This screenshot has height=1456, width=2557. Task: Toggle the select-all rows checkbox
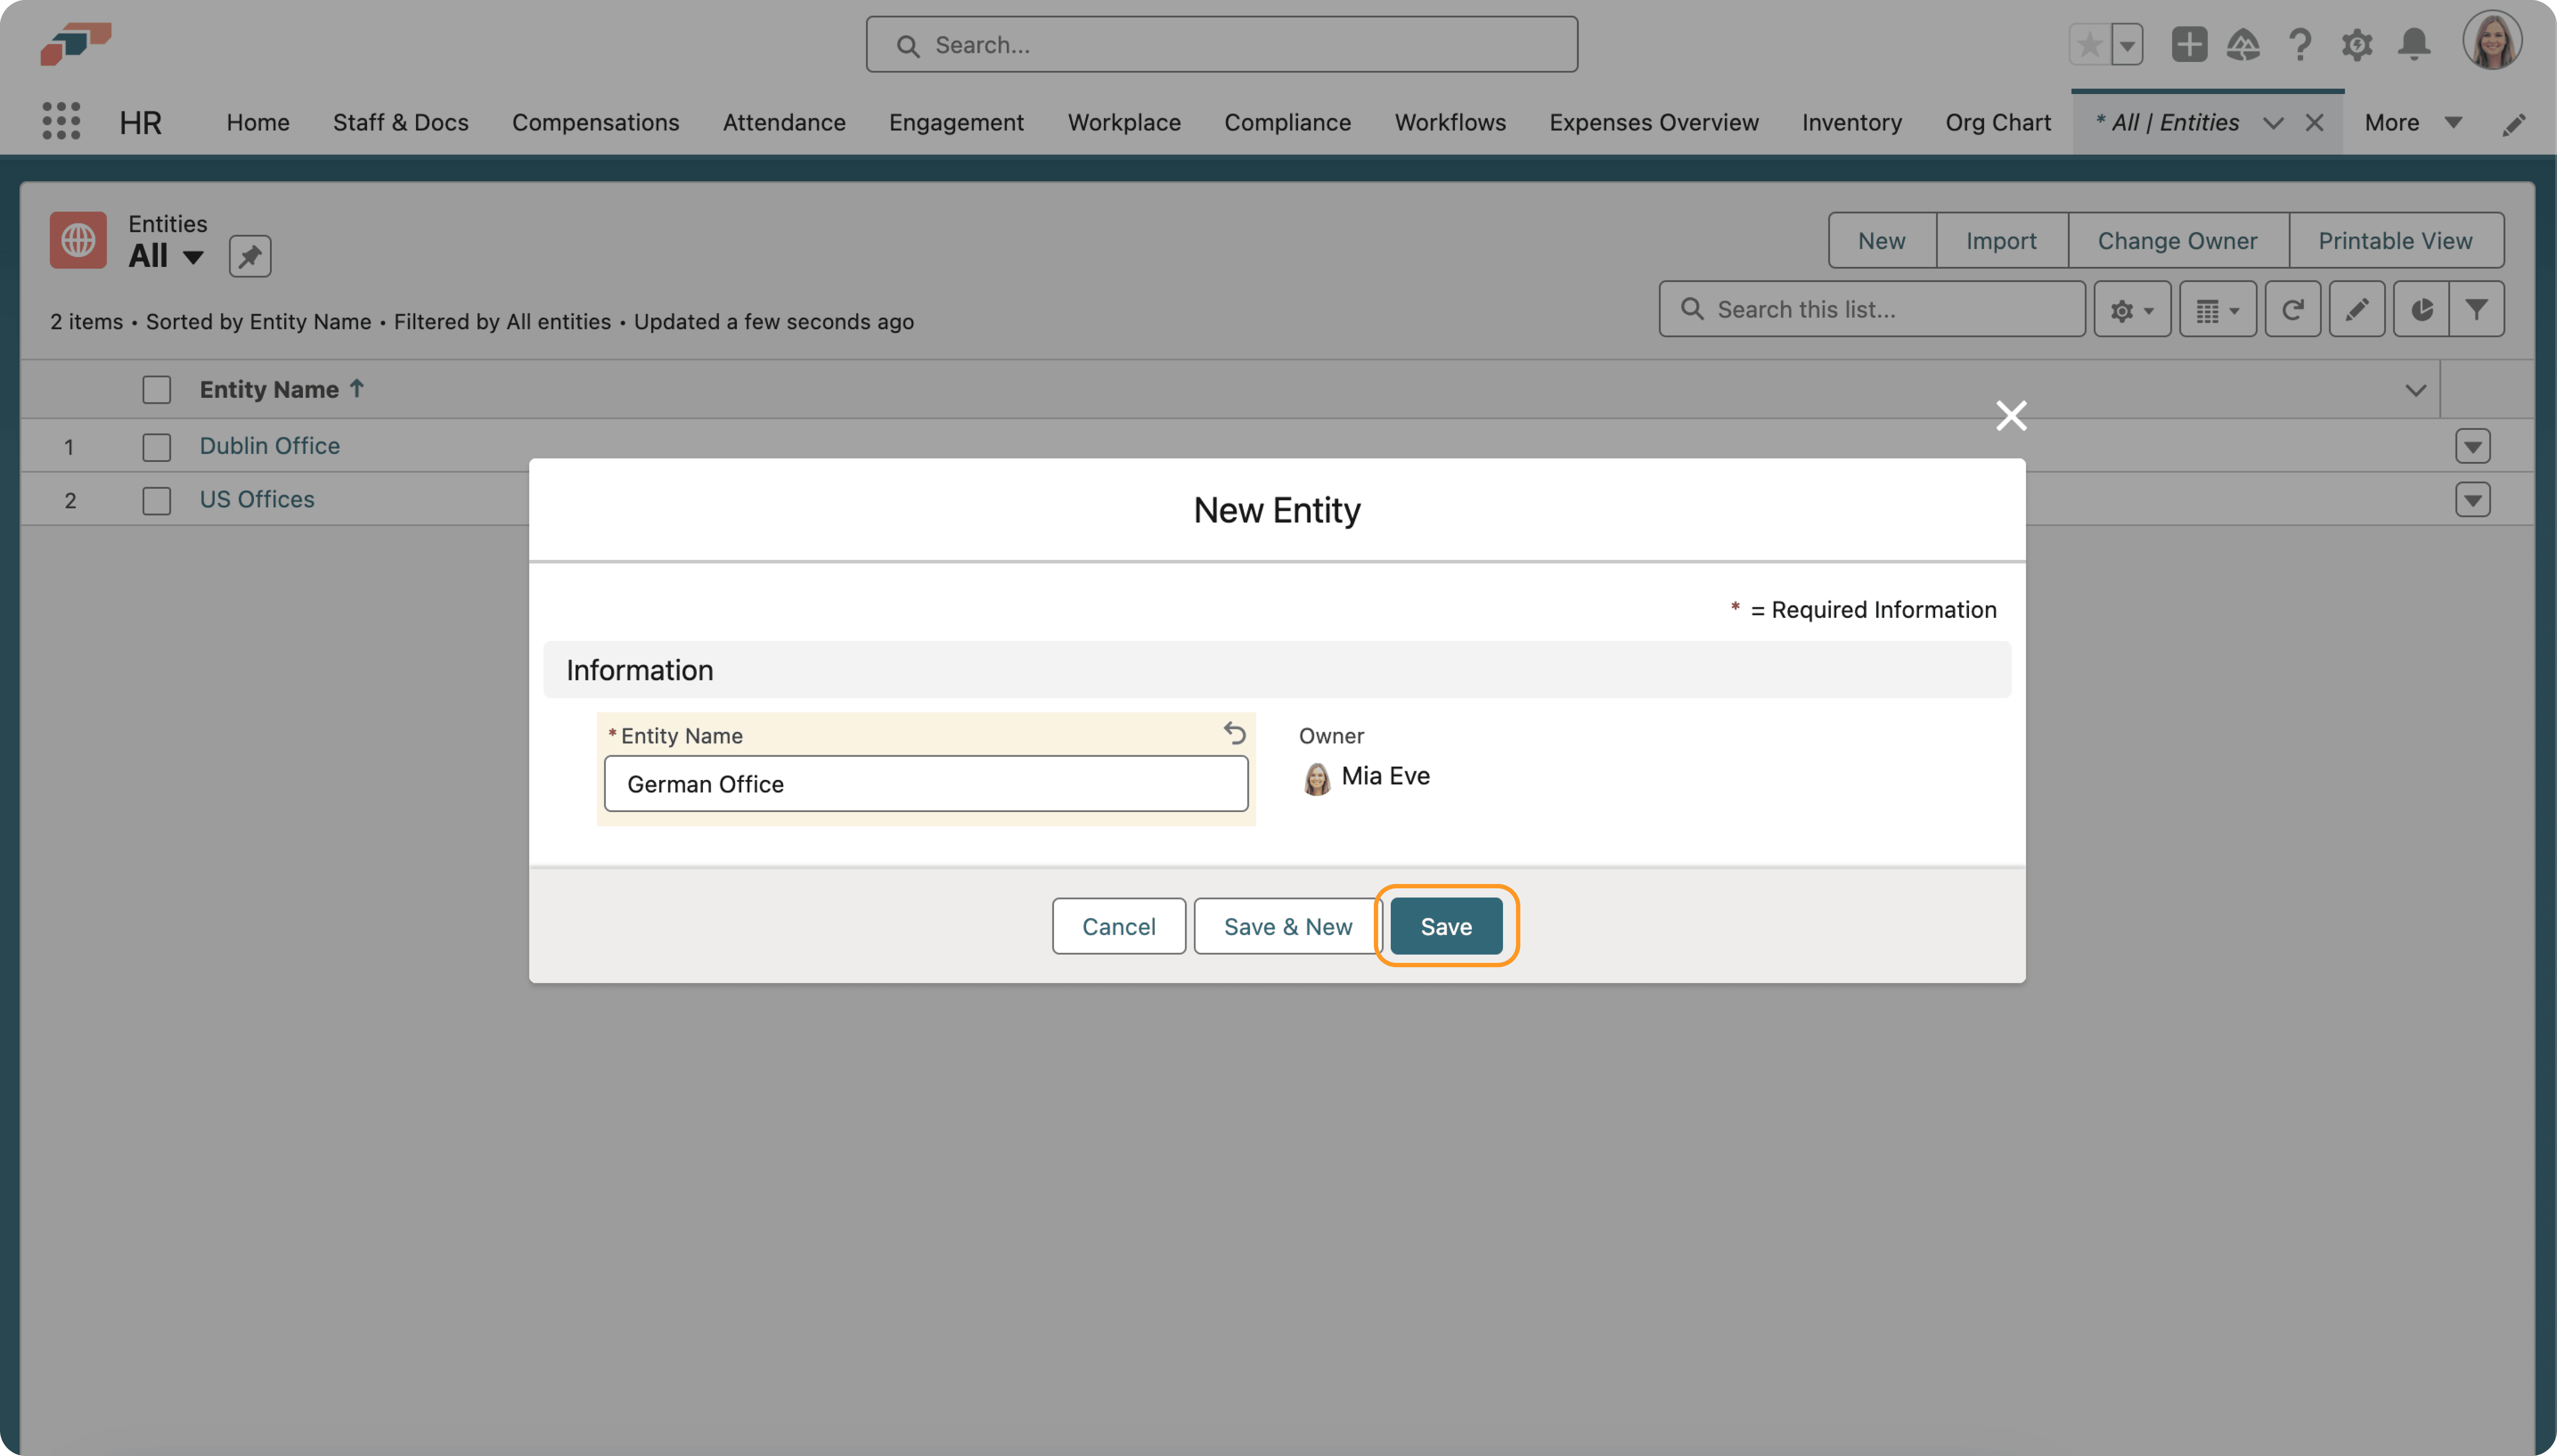pos(156,389)
